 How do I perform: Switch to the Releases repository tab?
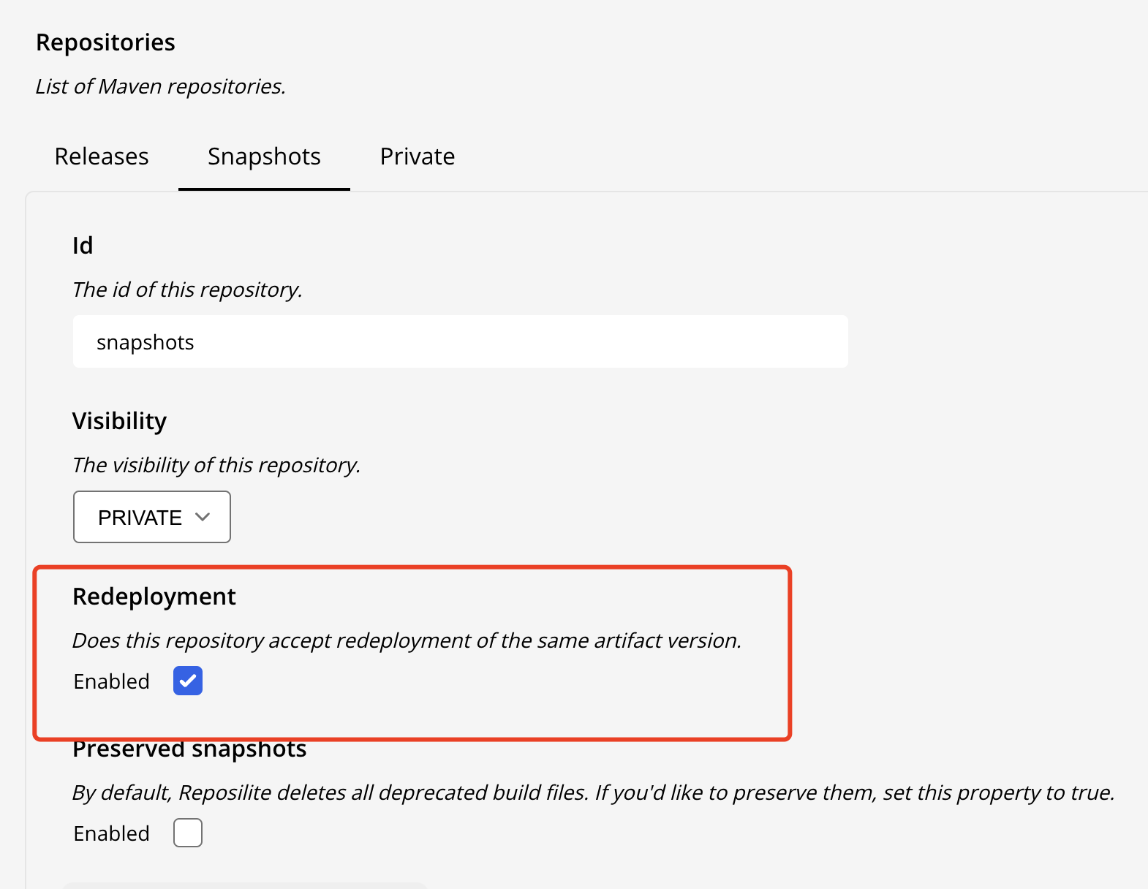pyautogui.click(x=102, y=156)
